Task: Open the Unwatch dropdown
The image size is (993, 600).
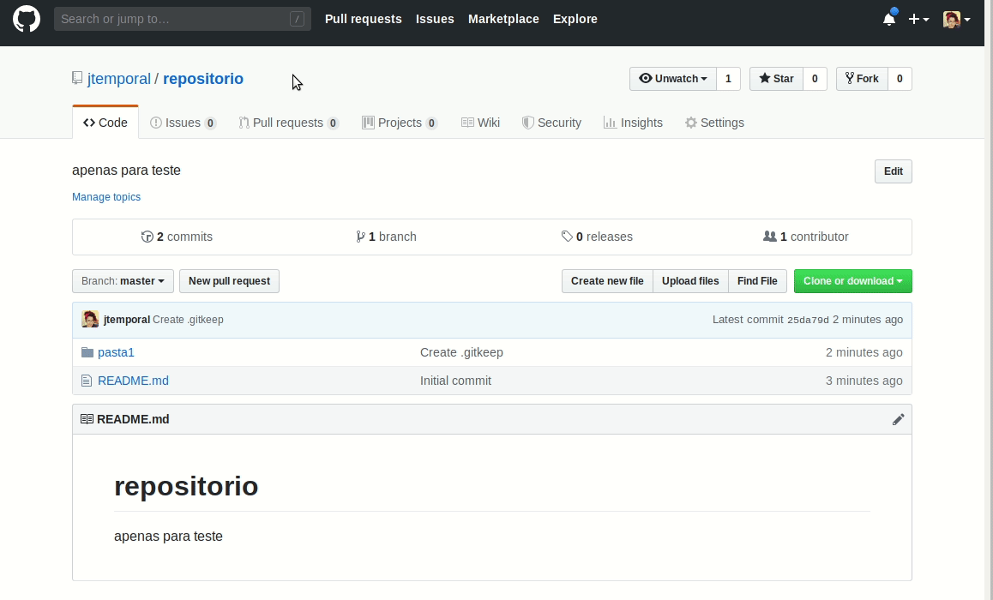Action: click(x=672, y=79)
